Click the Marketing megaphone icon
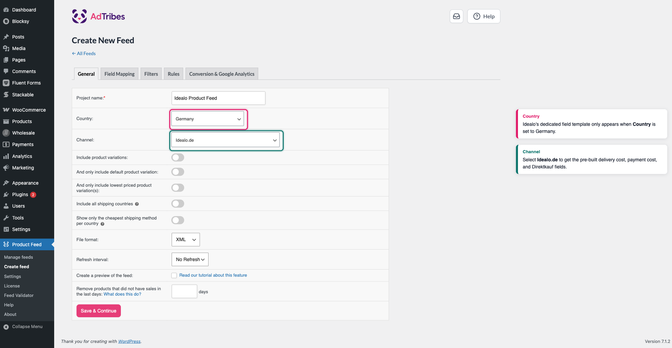Viewport: 672px width, 348px height. [x=6, y=168]
